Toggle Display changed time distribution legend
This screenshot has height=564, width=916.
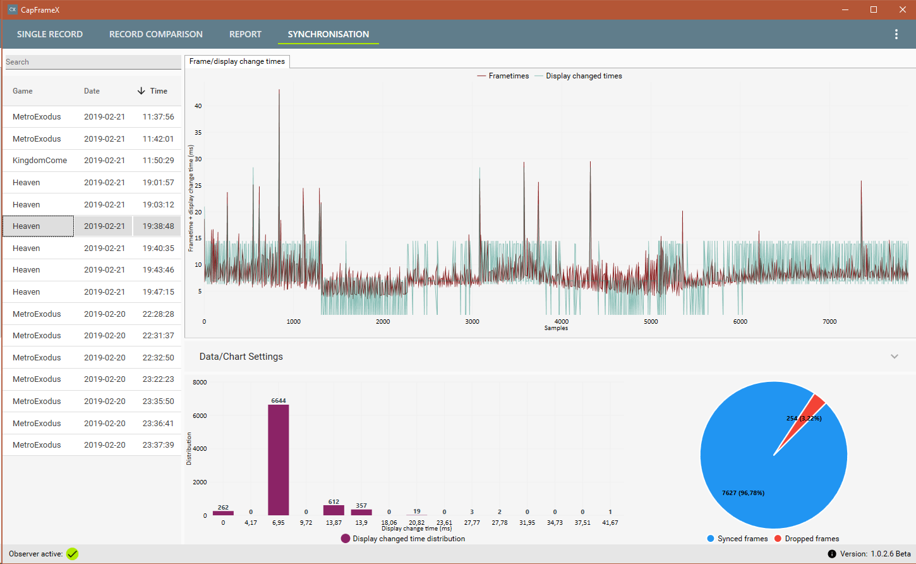point(403,539)
